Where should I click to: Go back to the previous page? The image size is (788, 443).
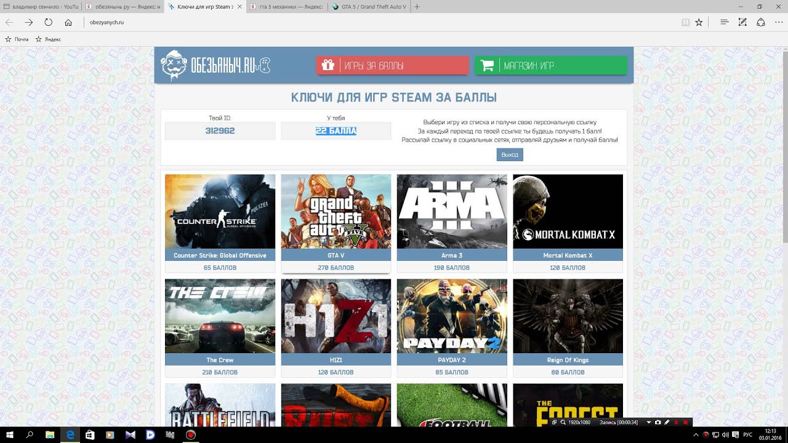(x=9, y=22)
